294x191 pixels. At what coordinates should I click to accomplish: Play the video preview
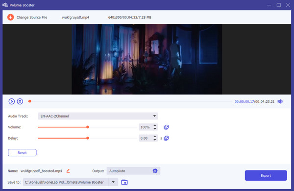click(x=12, y=101)
